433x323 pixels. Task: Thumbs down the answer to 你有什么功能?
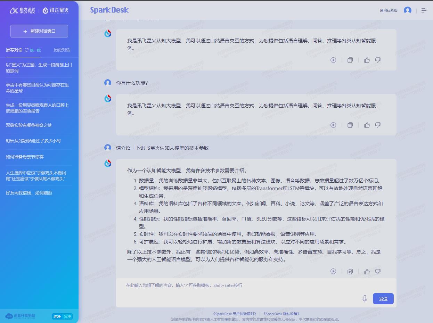378,125
